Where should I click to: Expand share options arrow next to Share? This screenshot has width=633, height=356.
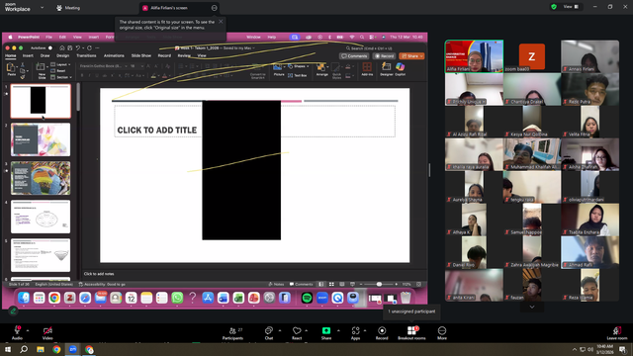[x=338, y=330]
